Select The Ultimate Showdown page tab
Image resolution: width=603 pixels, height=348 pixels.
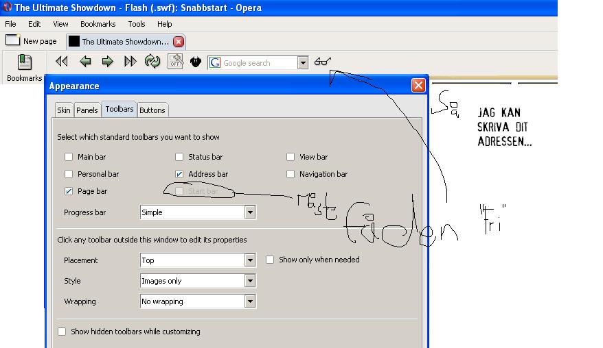126,41
